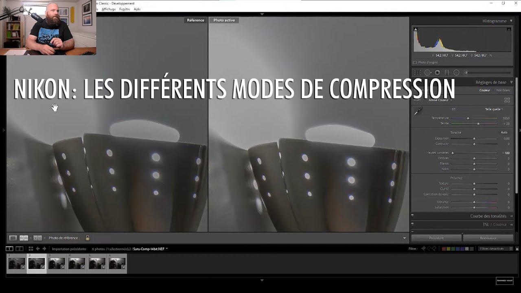Switch to before/after Y|Y view icon
This screenshot has width=521, height=293.
[37, 238]
